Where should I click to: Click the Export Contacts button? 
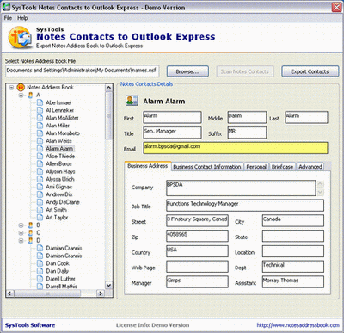pyautogui.click(x=310, y=71)
